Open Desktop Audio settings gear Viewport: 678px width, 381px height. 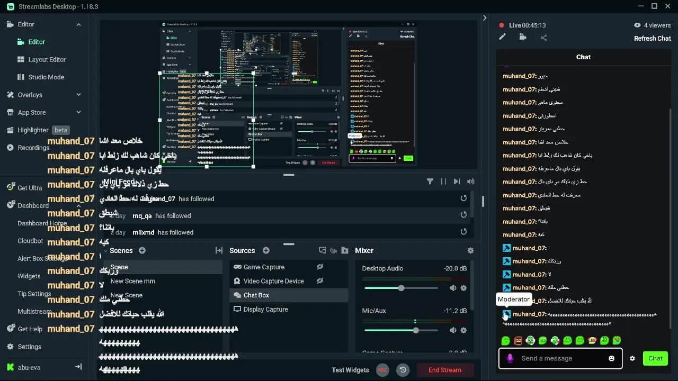pyautogui.click(x=463, y=288)
